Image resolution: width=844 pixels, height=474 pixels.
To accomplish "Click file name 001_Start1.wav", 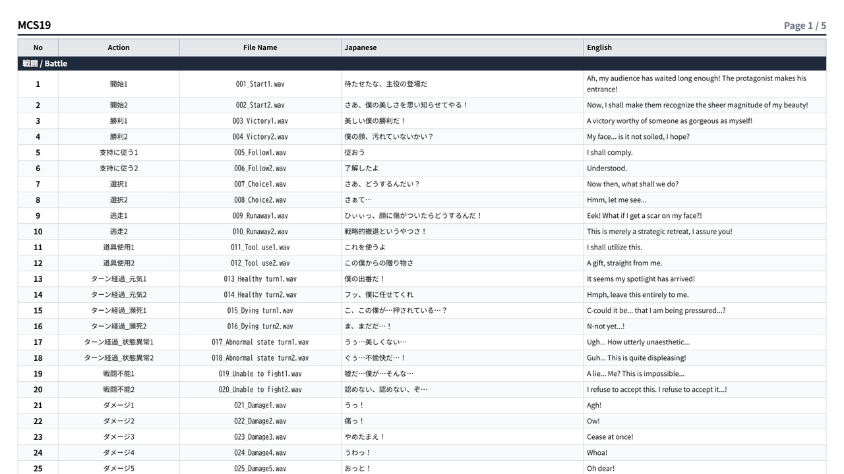I will 260,84.
